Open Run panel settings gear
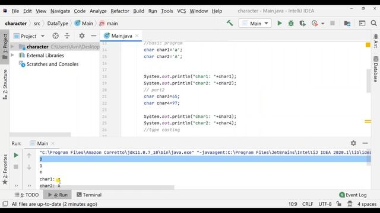The height and width of the screenshot is (213, 380). pos(353,143)
